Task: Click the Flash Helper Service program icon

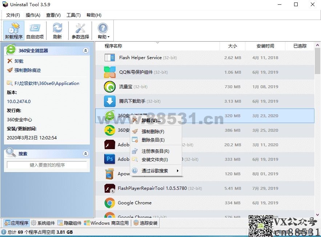Action: point(110,58)
